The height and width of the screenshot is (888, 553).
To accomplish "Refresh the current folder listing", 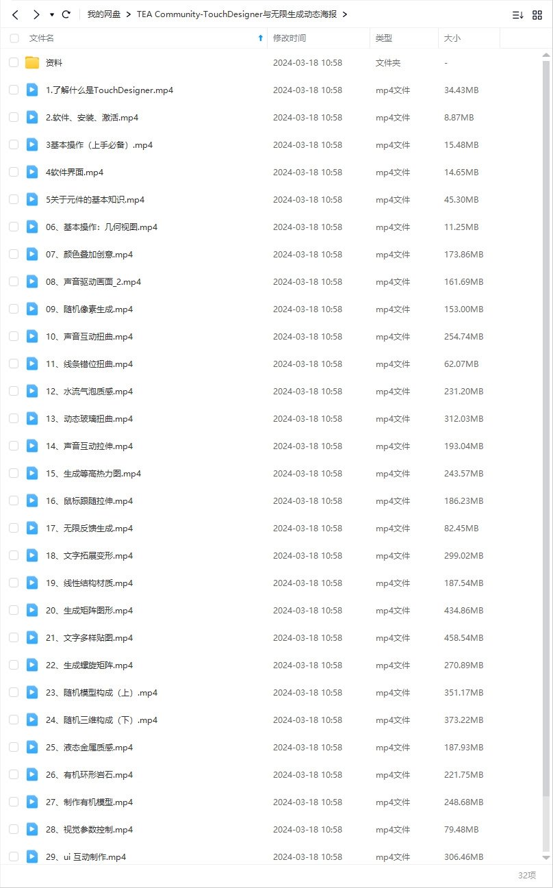I will pos(66,14).
